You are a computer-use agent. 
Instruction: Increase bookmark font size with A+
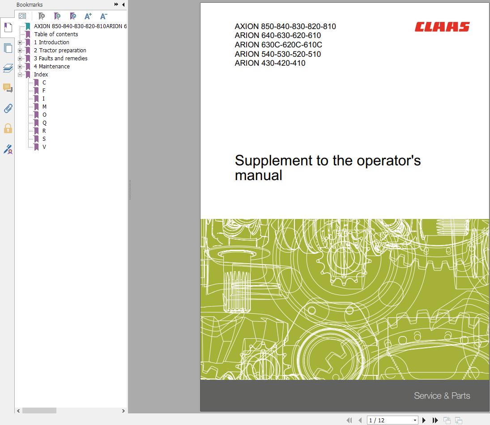click(x=88, y=16)
